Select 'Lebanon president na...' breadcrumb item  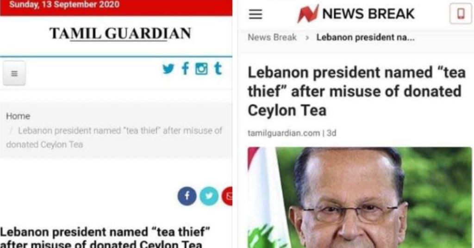pyautogui.click(x=366, y=37)
